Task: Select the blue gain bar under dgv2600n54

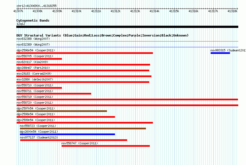Action: 67,134
